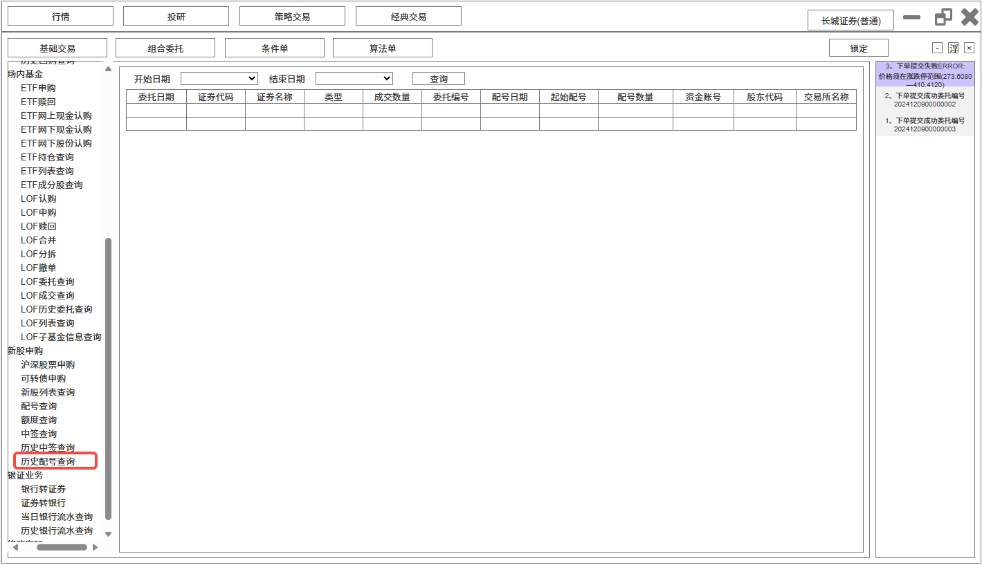Select the 算法单 sub-tab
982x565 pixels.
pos(383,48)
